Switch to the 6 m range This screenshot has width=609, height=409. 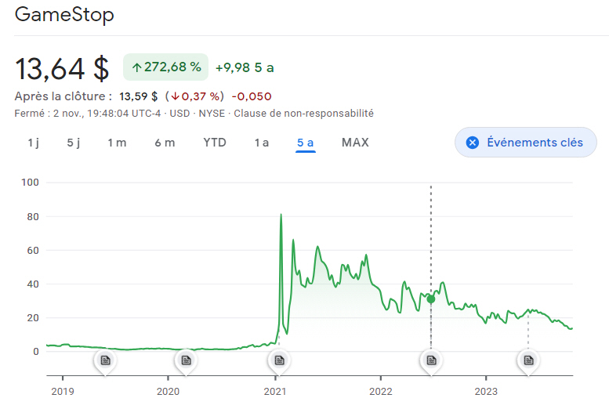click(x=165, y=143)
